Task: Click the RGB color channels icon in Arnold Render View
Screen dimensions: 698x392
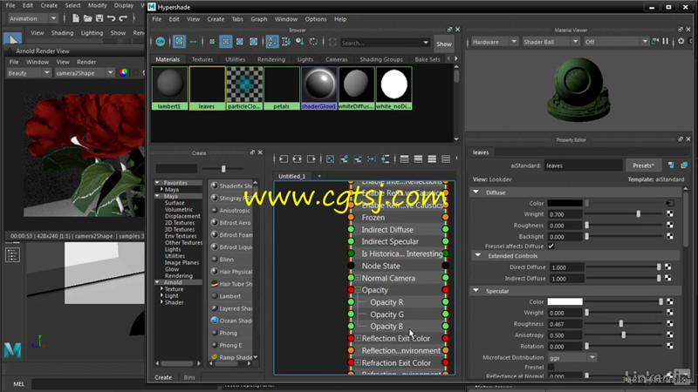Action: coord(123,73)
